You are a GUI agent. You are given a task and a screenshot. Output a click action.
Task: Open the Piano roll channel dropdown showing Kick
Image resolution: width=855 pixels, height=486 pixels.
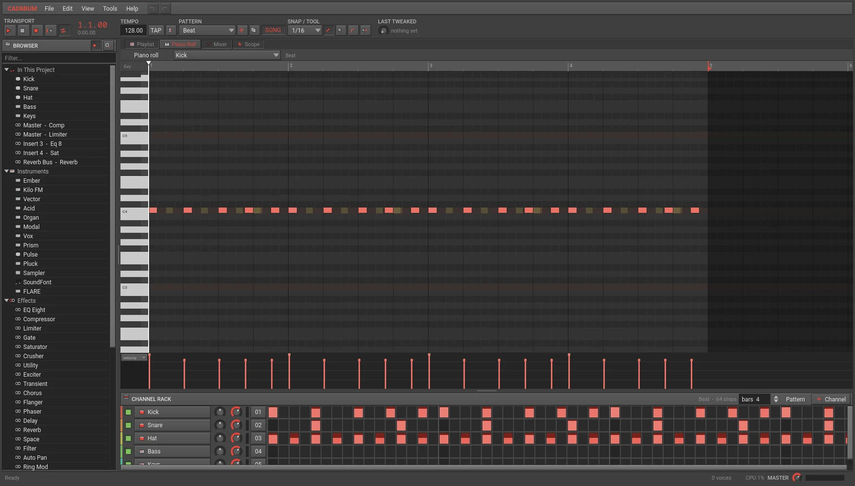[227, 55]
